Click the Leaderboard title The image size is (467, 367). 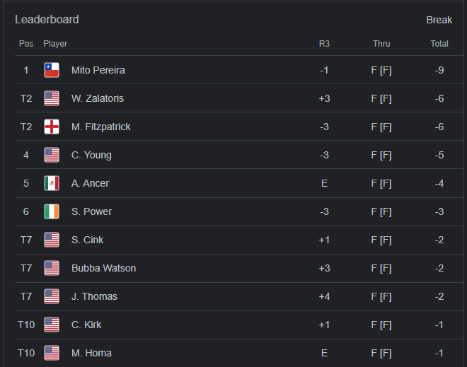47,20
